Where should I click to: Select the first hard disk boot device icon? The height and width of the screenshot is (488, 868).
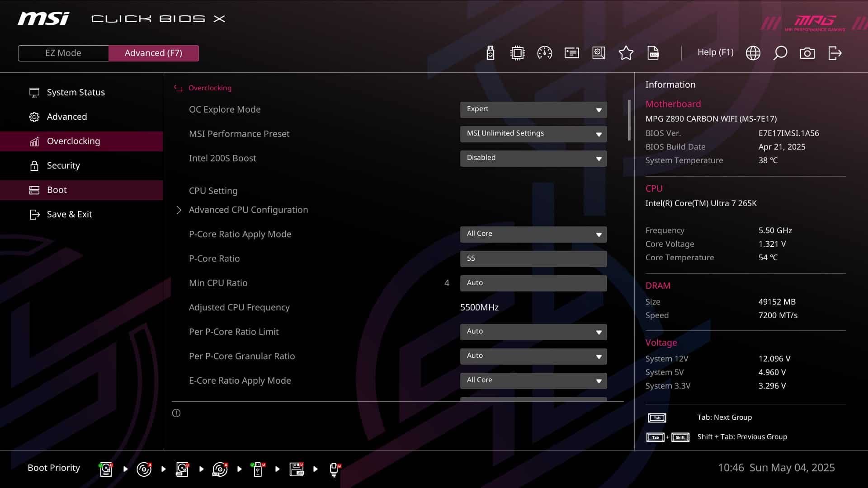(x=106, y=469)
